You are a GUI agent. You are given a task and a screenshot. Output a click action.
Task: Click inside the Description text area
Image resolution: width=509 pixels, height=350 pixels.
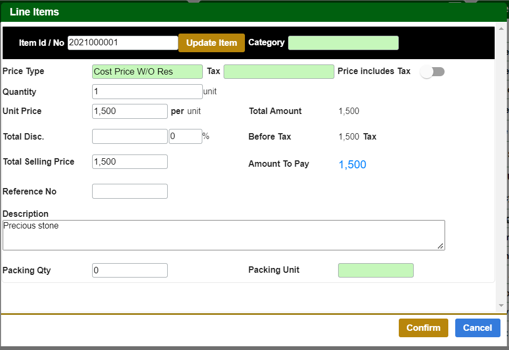click(224, 234)
